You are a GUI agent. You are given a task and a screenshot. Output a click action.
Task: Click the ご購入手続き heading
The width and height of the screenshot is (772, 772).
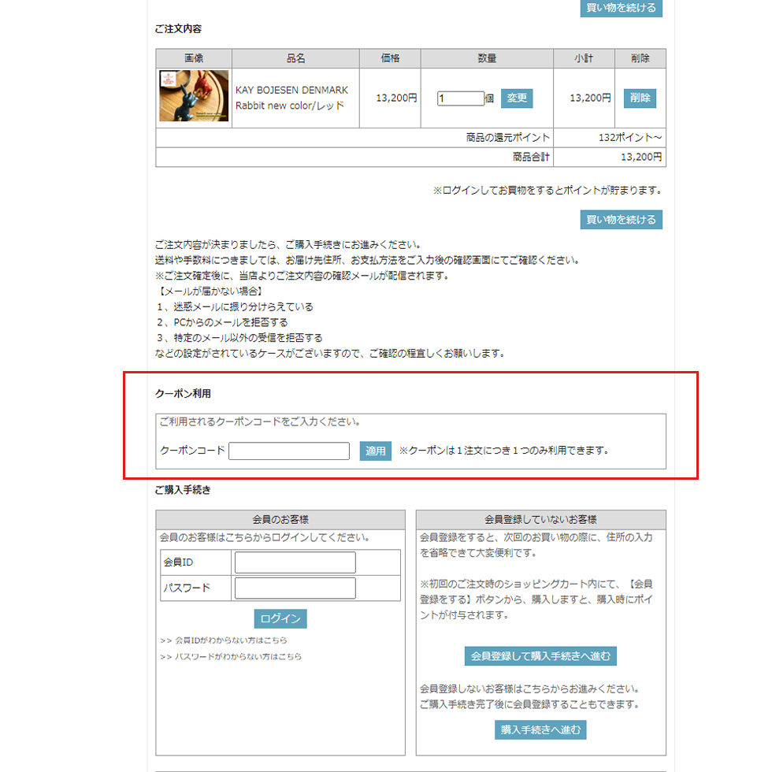[183, 490]
